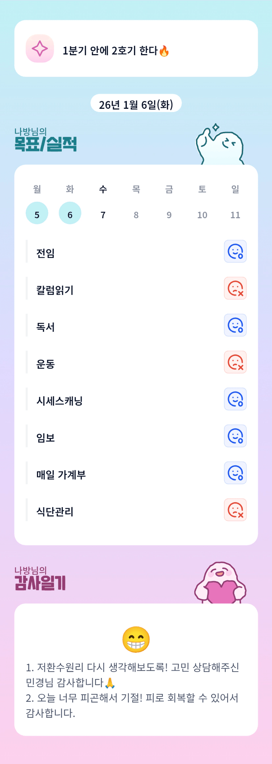The height and width of the screenshot is (764, 272).
Task: Toggle the 독서 smiley status icon
Action: pos(235,325)
